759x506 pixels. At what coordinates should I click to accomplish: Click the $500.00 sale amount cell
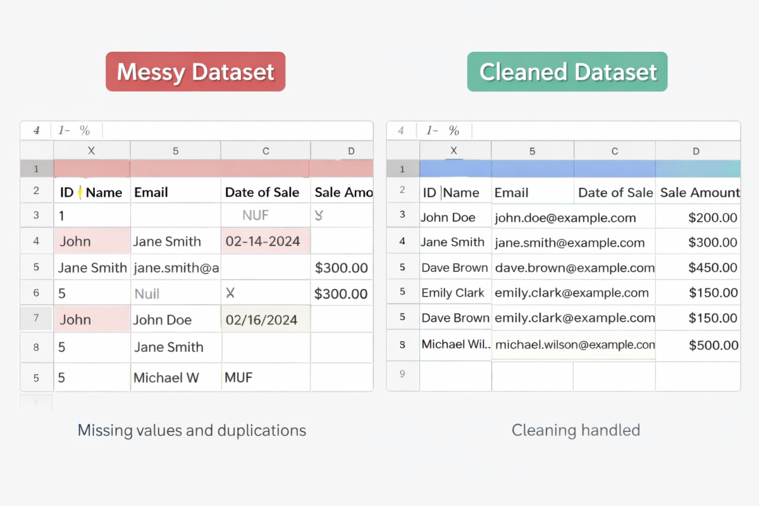coord(698,345)
